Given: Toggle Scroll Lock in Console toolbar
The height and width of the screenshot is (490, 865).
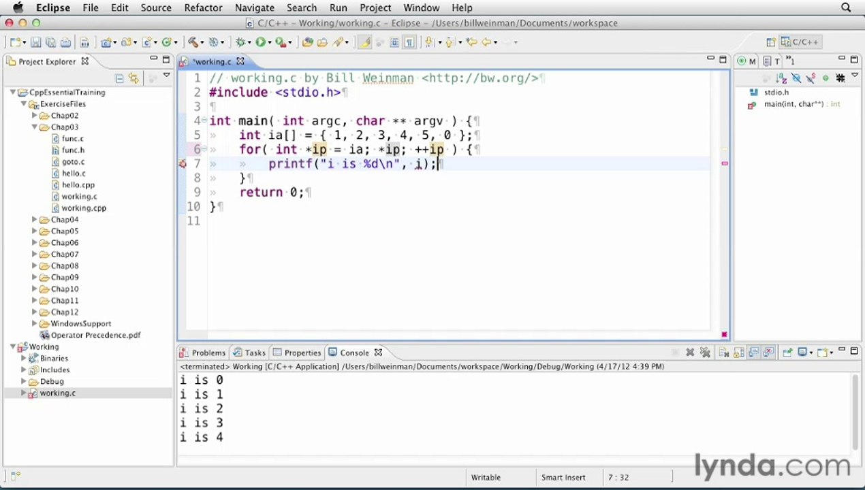Looking at the screenshot, I should click(739, 353).
